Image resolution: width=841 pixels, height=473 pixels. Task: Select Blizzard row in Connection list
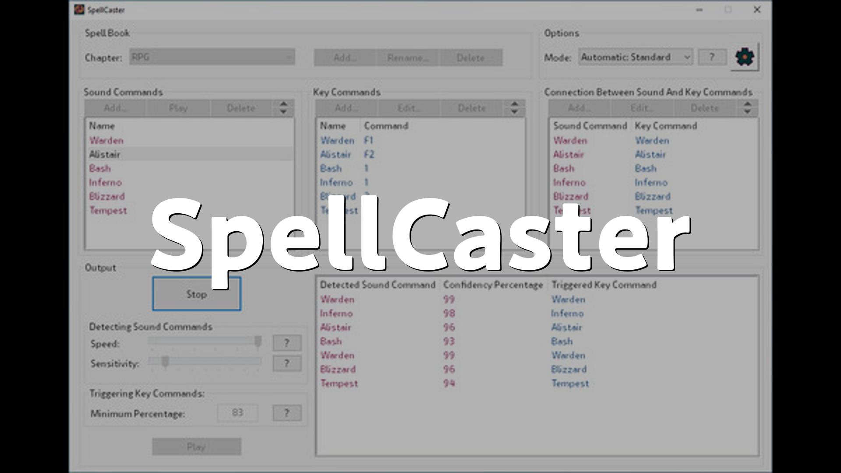[654, 197]
